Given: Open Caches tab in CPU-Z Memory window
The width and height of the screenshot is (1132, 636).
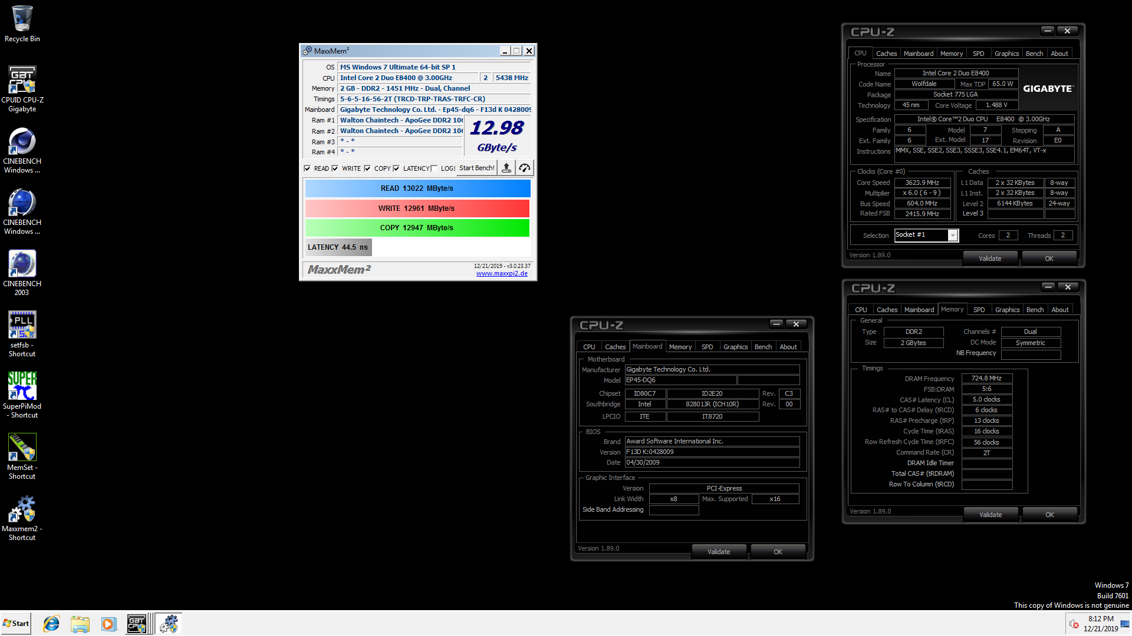Looking at the screenshot, I should [x=887, y=310].
